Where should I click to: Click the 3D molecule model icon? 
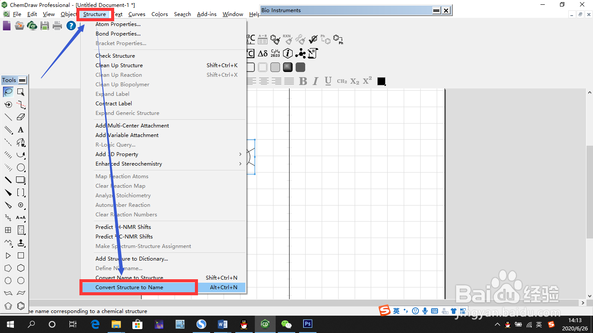click(300, 53)
